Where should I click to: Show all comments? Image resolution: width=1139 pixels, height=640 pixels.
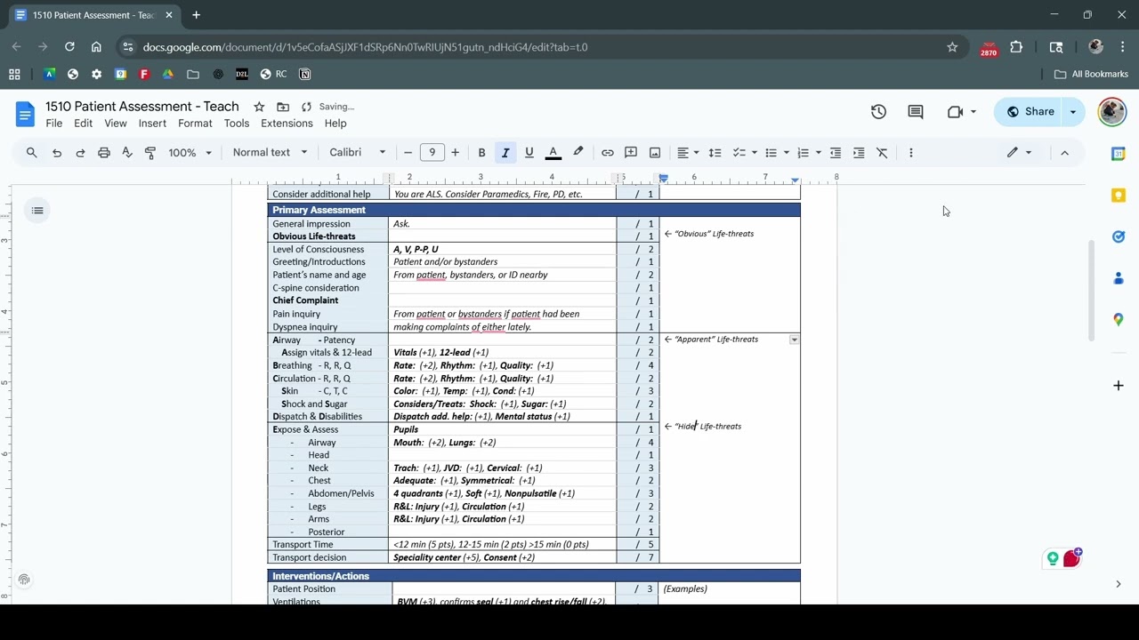(x=916, y=112)
